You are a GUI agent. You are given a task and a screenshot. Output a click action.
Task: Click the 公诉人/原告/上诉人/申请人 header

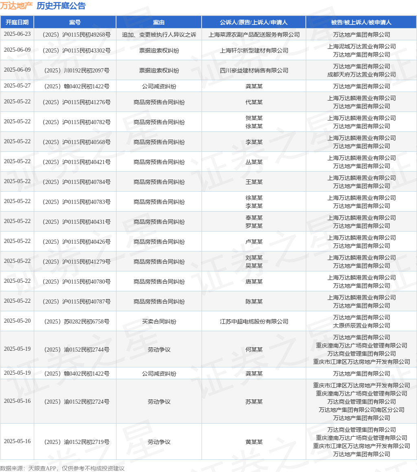click(254, 22)
